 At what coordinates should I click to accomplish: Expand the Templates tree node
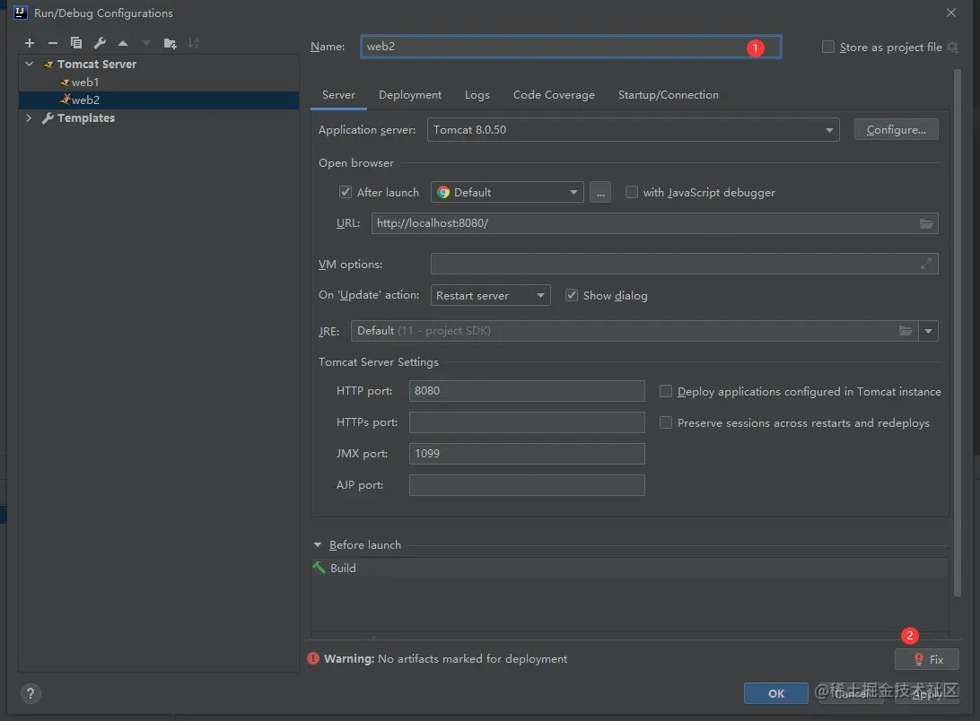click(x=29, y=117)
